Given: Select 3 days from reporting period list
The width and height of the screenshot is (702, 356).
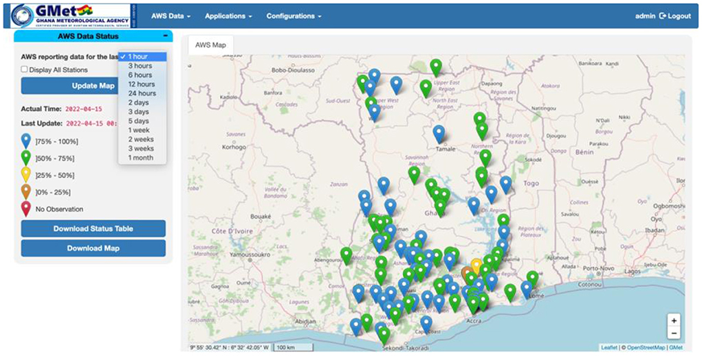Looking at the screenshot, I should pos(142,112).
